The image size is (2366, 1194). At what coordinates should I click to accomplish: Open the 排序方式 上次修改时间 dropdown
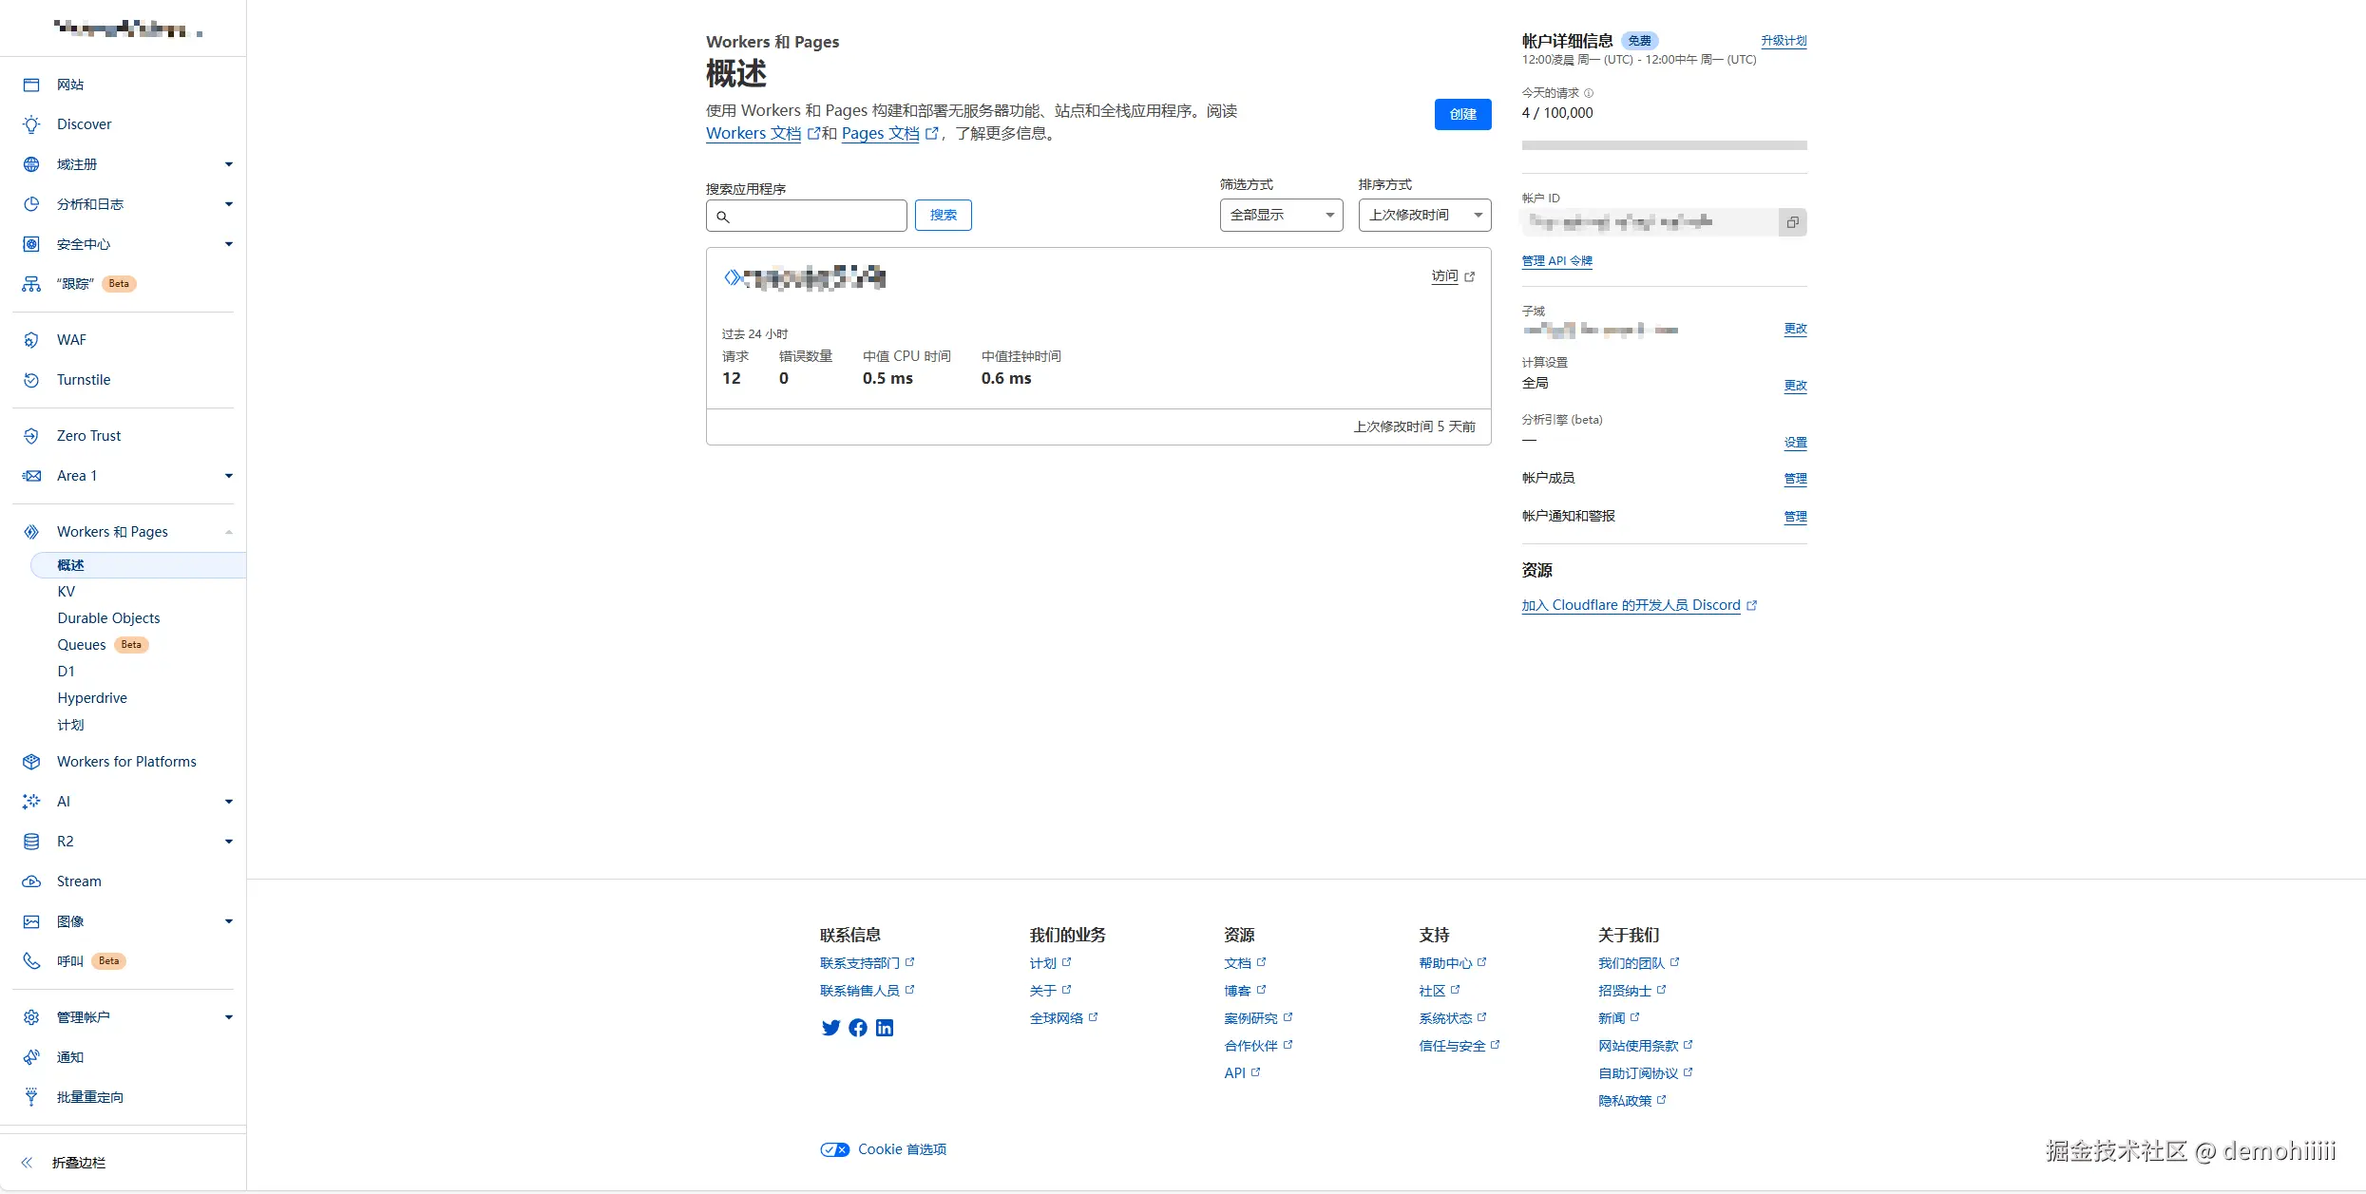click(x=1424, y=215)
